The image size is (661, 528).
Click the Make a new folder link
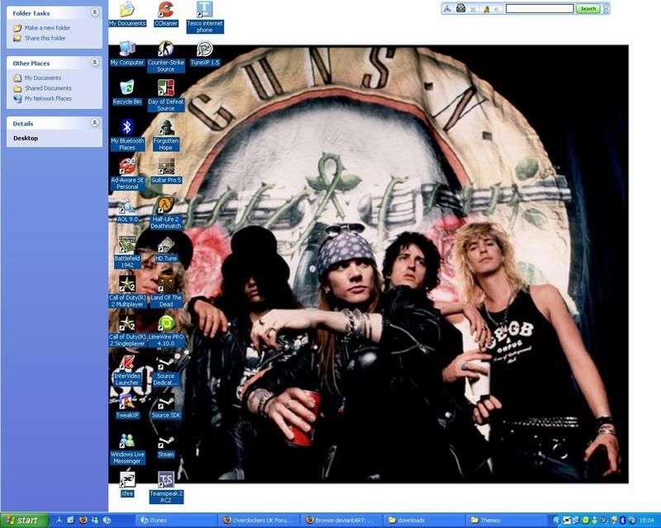(x=46, y=28)
